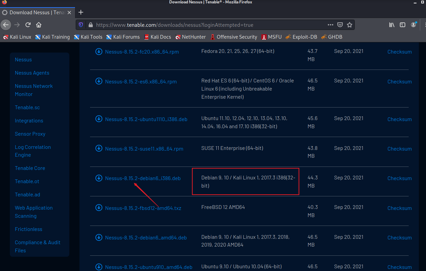The image size is (426, 271).
Task: Open the Kali Forums bookmark
Action: point(123,37)
